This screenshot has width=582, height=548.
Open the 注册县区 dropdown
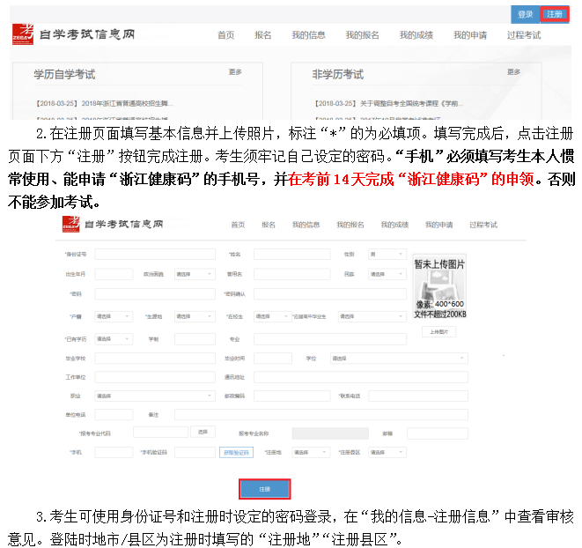(387, 452)
